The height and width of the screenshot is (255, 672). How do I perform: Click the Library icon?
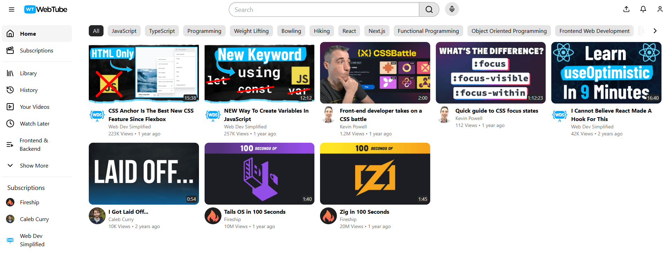[x=10, y=73]
